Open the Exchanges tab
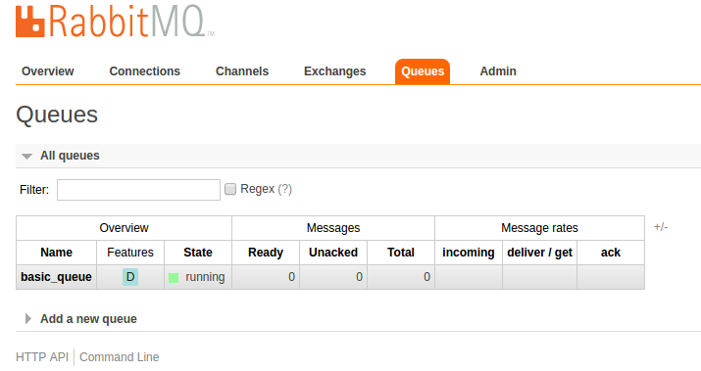The image size is (701, 371). 335,71
